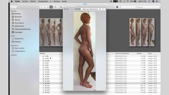Sort by the Clase column header
This screenshot has height=95, width=169.
click(x=150, y=53)
